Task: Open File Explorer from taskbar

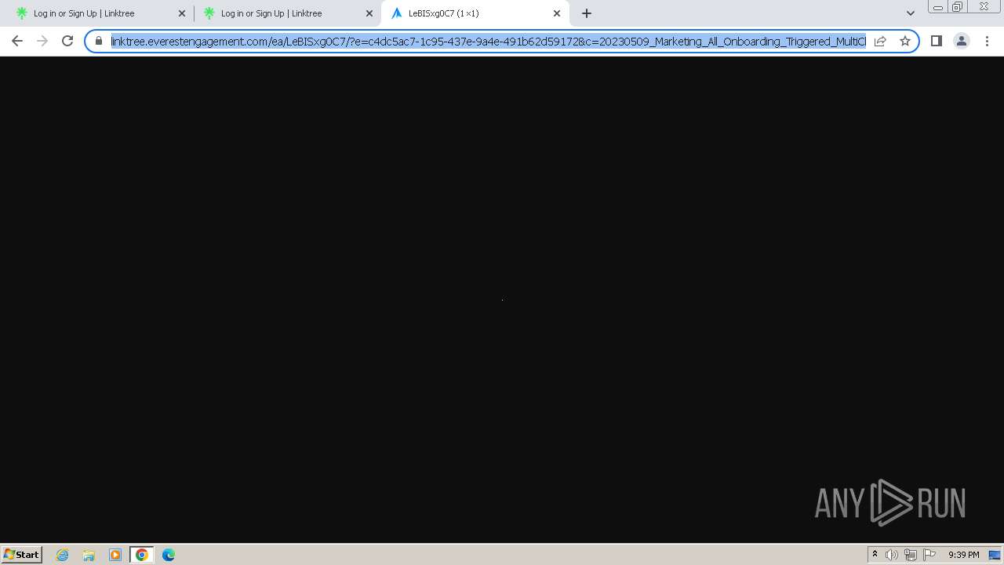Action: click(89, 555)
